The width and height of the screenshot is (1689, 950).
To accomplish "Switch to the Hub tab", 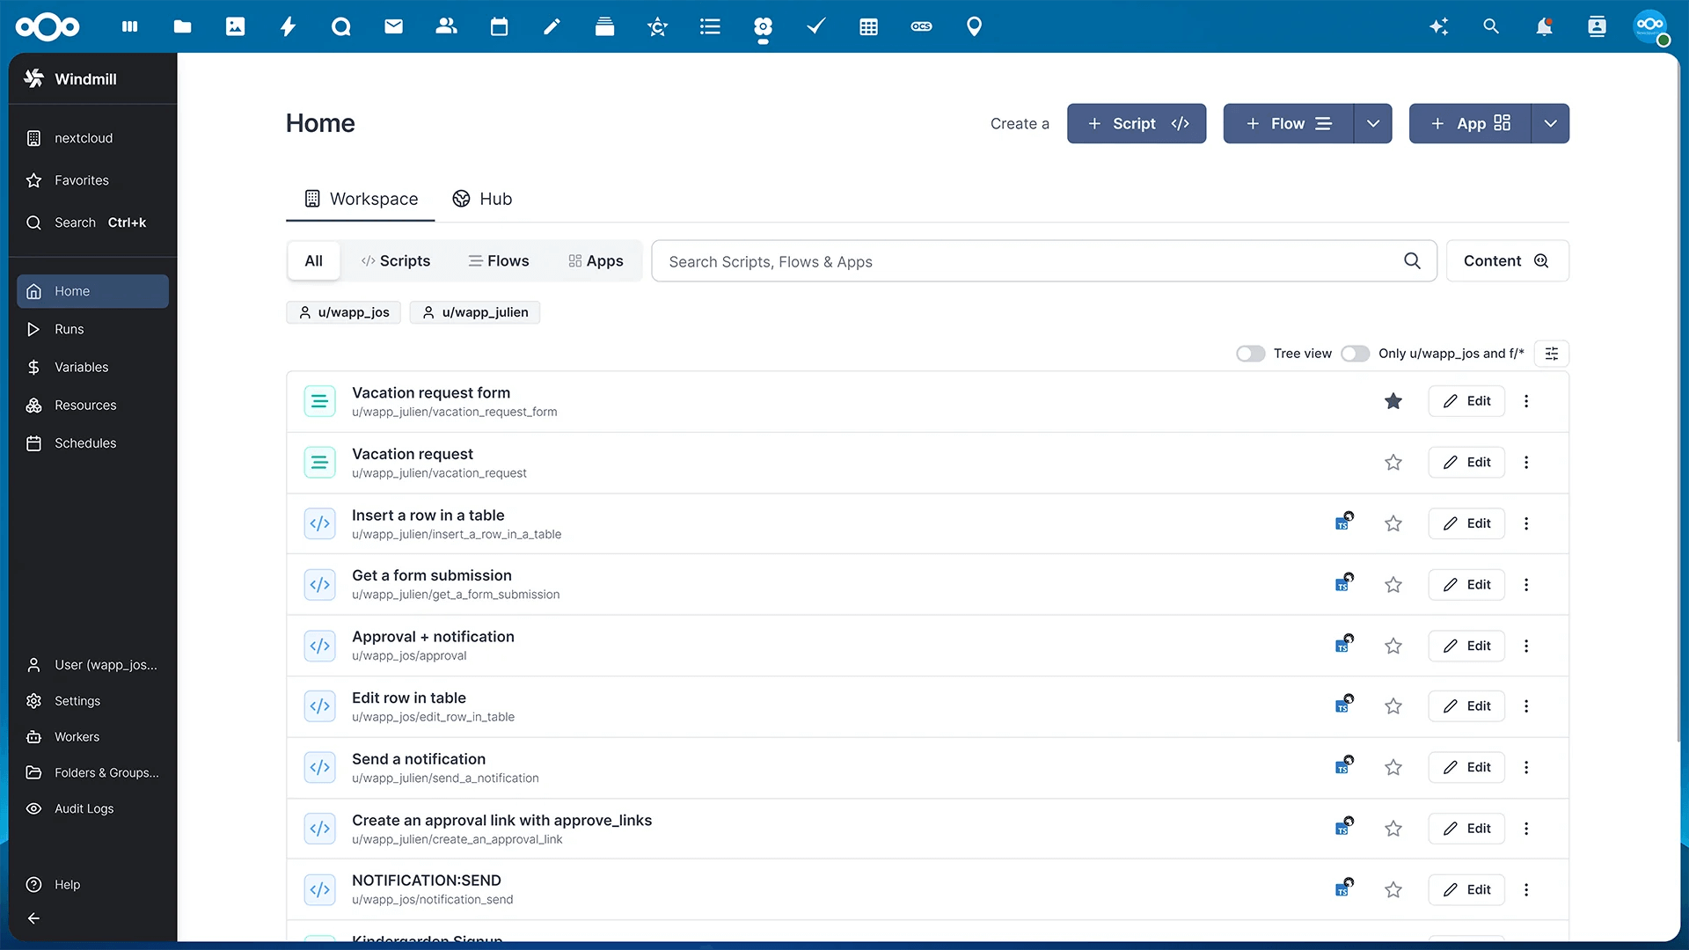I will pos(482,199).
